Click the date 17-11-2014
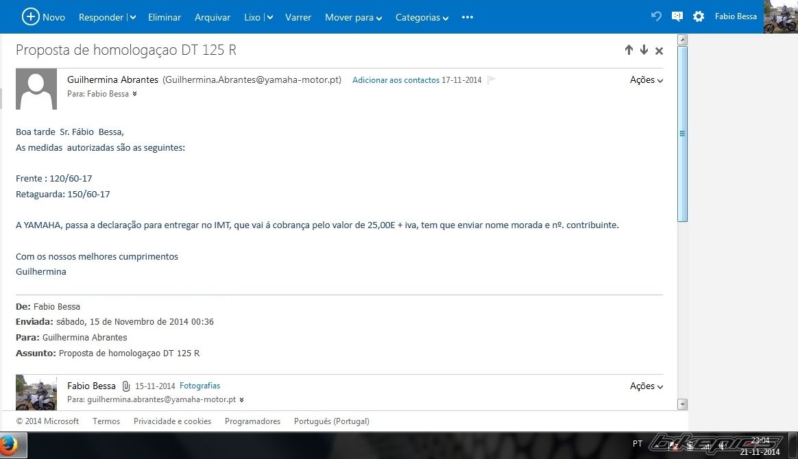The width and height of the screenshot is (798, 459). pos(461,79)
